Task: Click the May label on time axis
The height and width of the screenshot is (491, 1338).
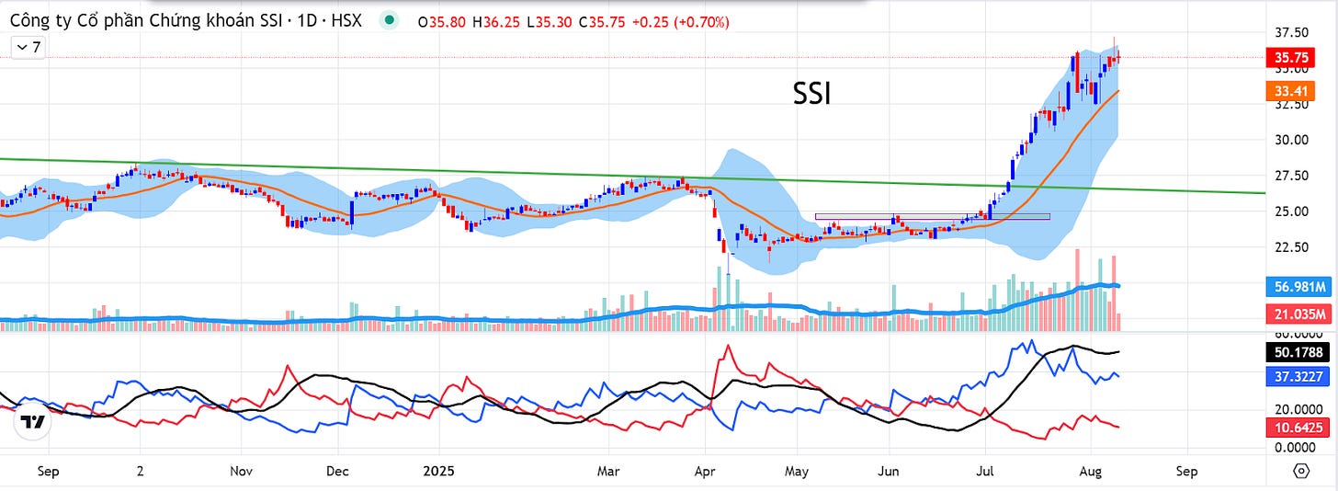Action: [x=797, y=471]
